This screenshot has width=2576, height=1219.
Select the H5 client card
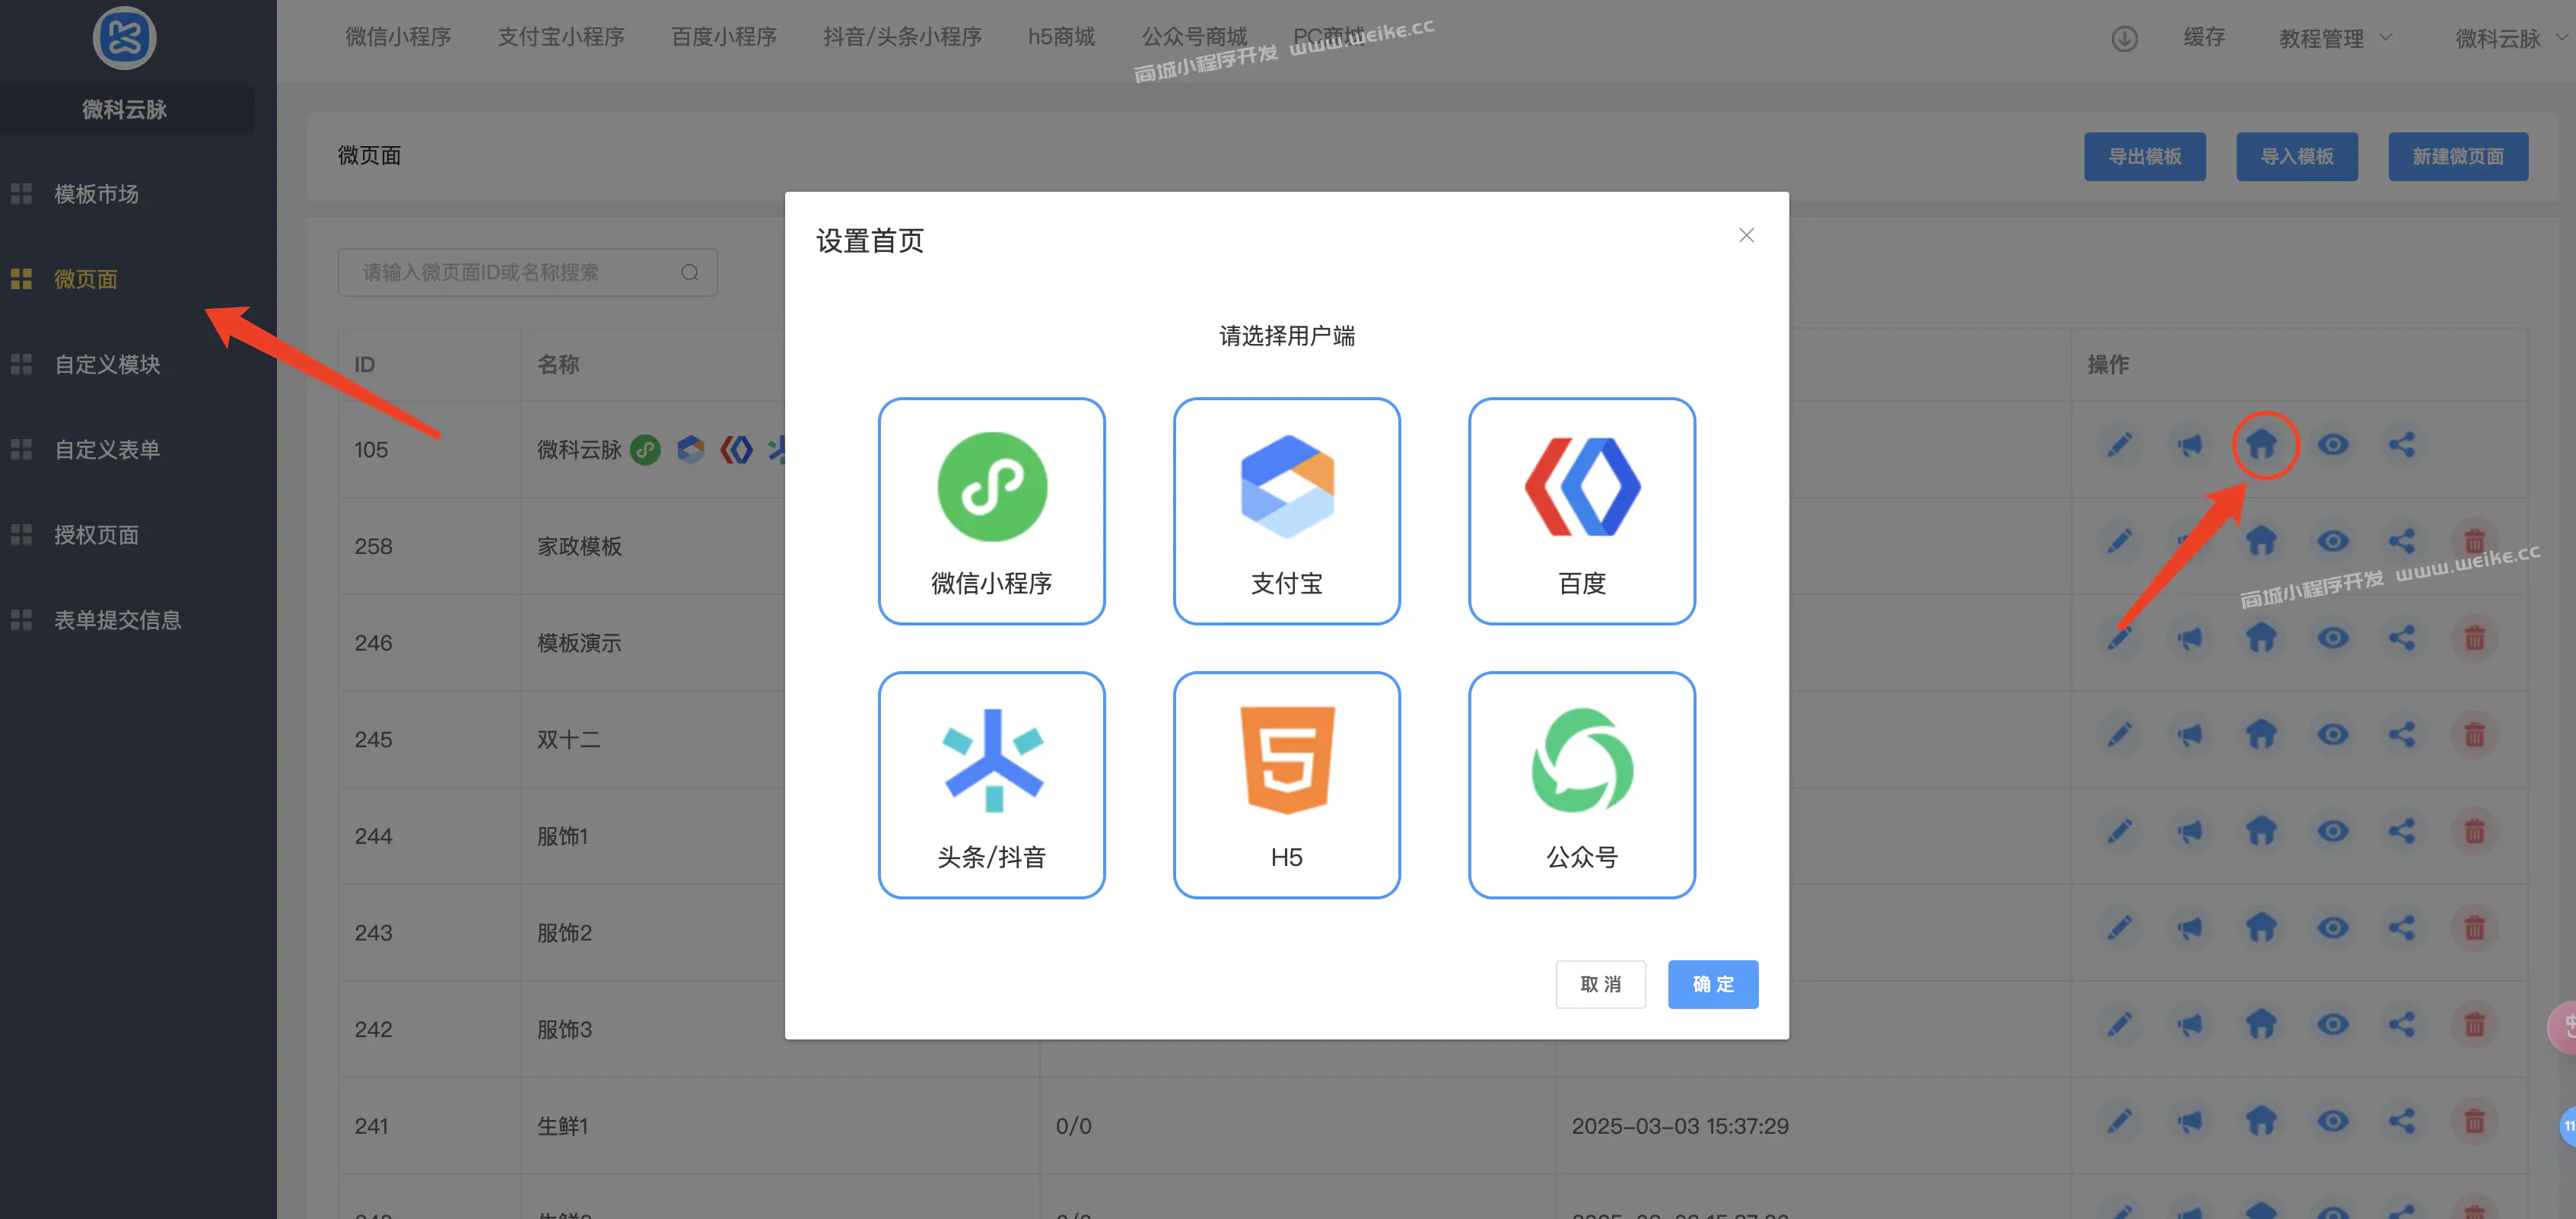click(1286, 785)
